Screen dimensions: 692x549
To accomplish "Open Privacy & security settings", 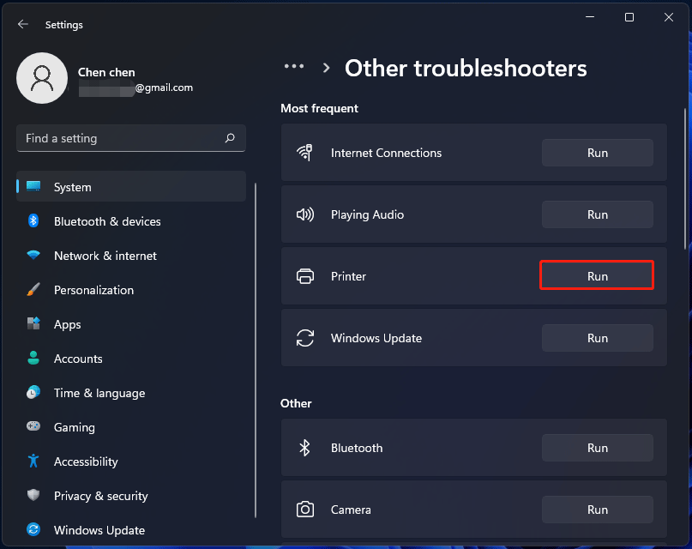I will click(131, 496).
